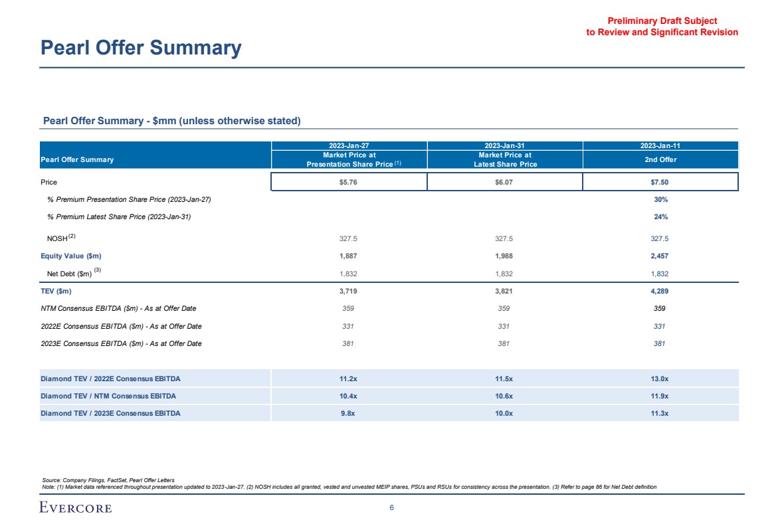Click the Source: Company Filings footnote line
The image size is (784, 522).
pos(108,479)
